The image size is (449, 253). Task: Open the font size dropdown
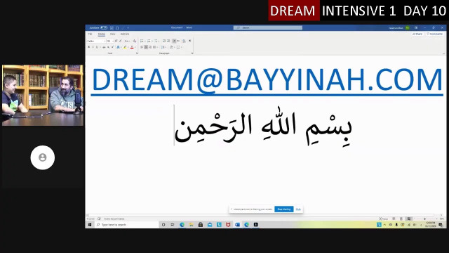click(110, 41)
